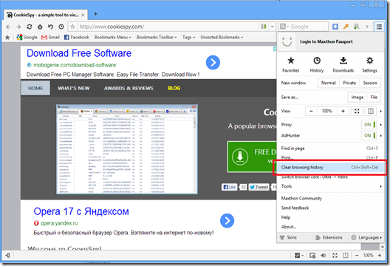Open recent history clock icon in toolbar
The image size is (390, 266).
point(61,27)
